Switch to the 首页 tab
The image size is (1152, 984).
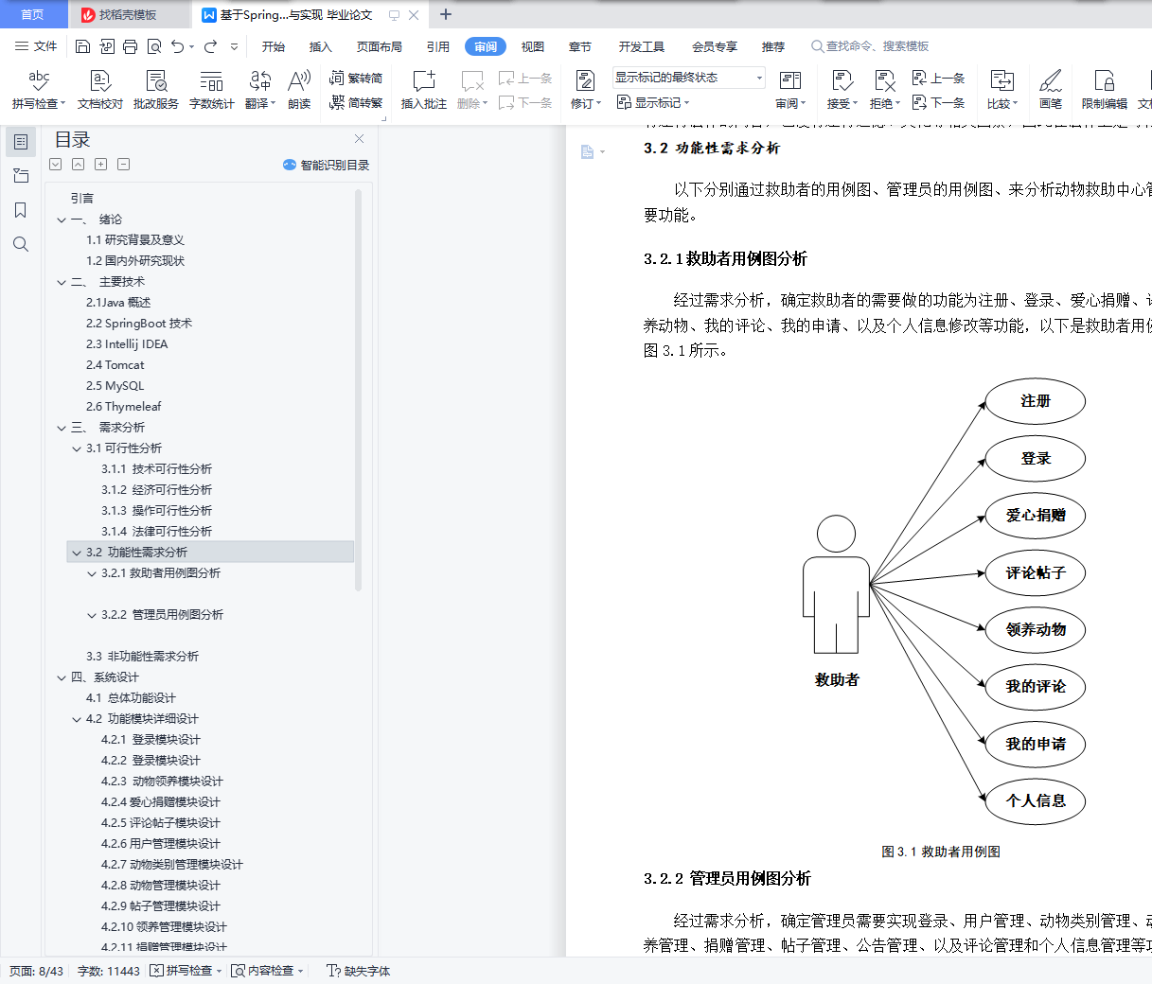[32, 14]
